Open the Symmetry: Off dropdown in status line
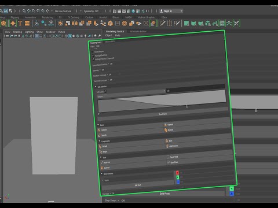The image size is (278, 208). click(x=91, y=11)
